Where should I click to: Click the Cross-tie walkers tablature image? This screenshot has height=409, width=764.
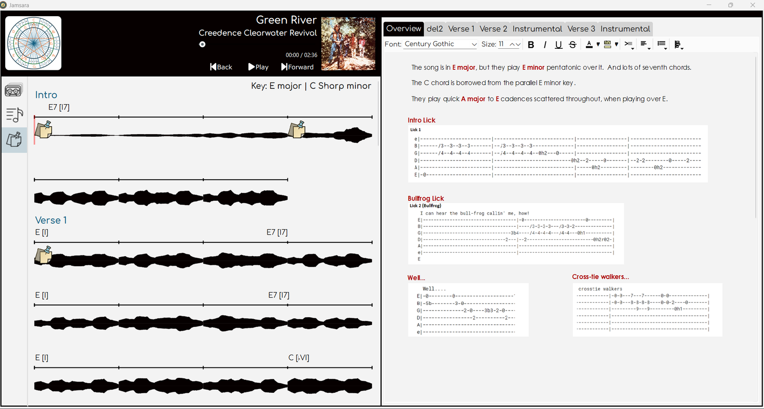click(647, 310)
